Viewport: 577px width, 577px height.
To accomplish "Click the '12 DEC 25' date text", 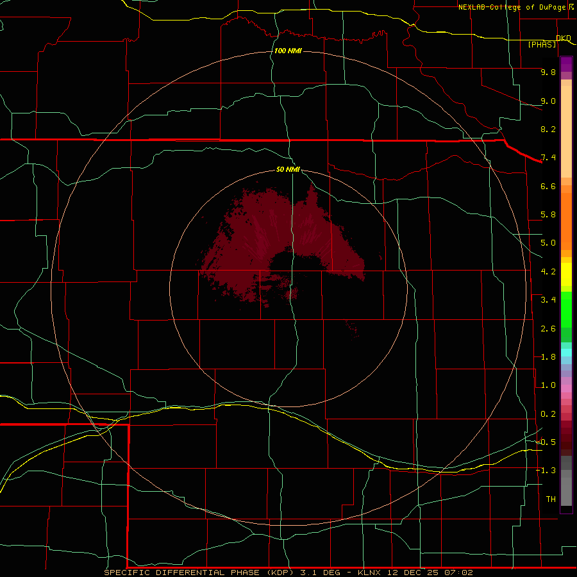I will pyautogui.click(x=413, y=573).
